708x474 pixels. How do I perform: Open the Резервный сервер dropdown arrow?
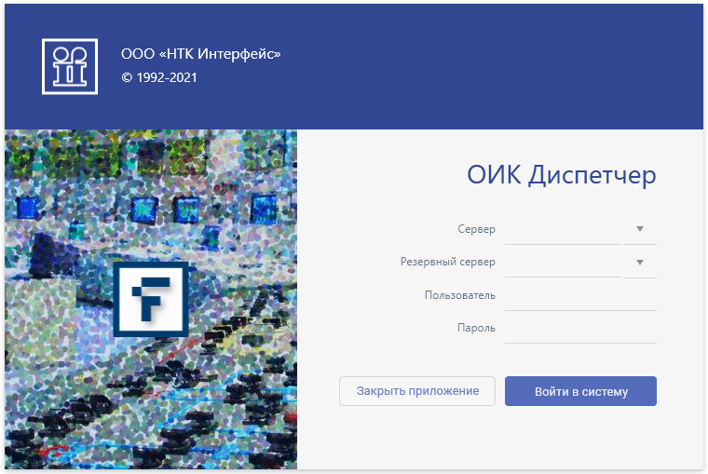tap(640, 263)
